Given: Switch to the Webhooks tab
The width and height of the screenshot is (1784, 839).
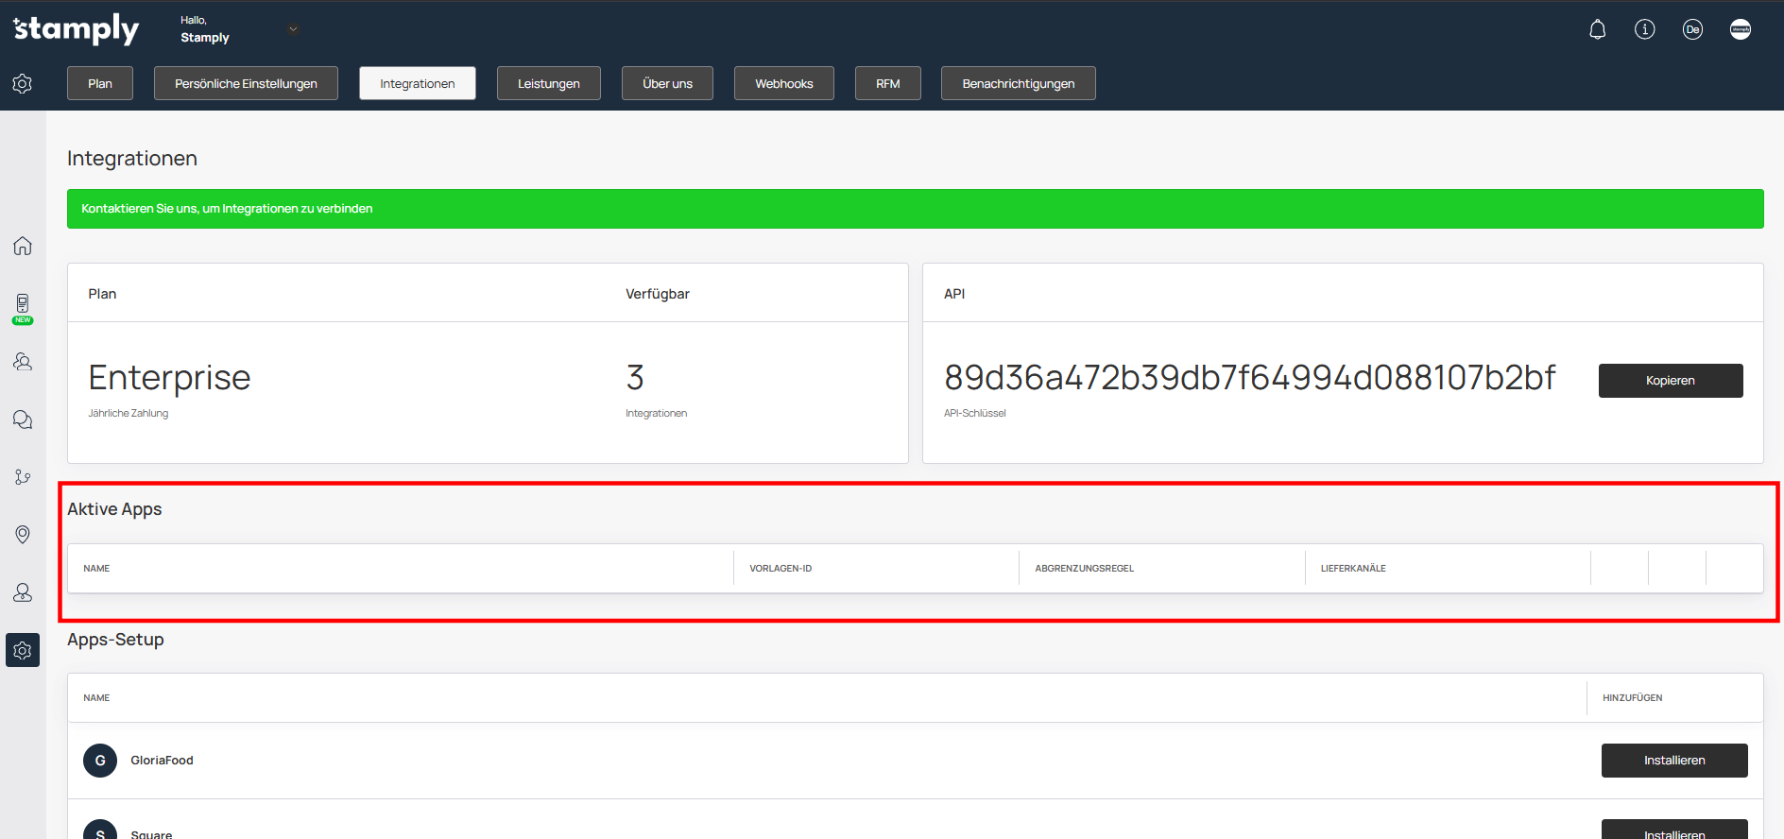Looking at the screenshot, I should pyautogui.click(x=783, y=83).
